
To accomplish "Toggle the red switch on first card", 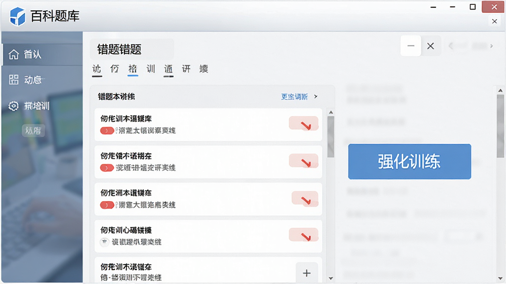I will tap(107, 131).
